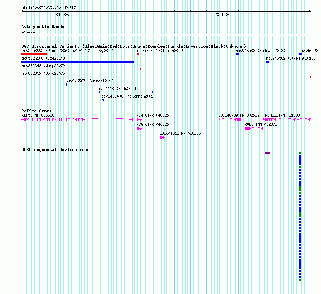Click the LOC148709|NR_002929 gene label
321x294 pixels.
point(239,115)
